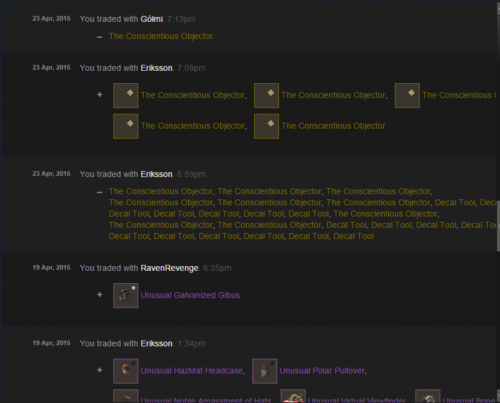The image size is (500, 403).
Task: Open Eriksson's profile from the 1:34pm trade
Action: (x=157, y=343)
